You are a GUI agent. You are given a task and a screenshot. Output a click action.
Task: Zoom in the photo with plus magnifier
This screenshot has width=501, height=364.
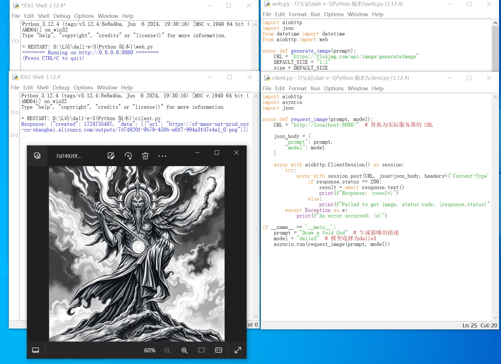(x=185, y=350)
